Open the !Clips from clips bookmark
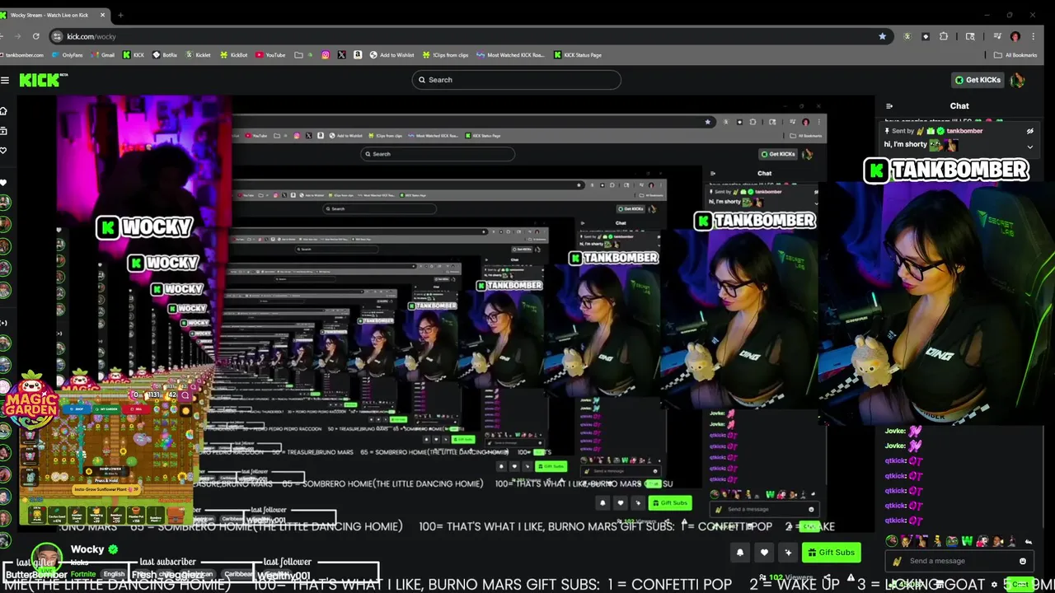Screen dimensions: 1055x593 pos(445,55)
